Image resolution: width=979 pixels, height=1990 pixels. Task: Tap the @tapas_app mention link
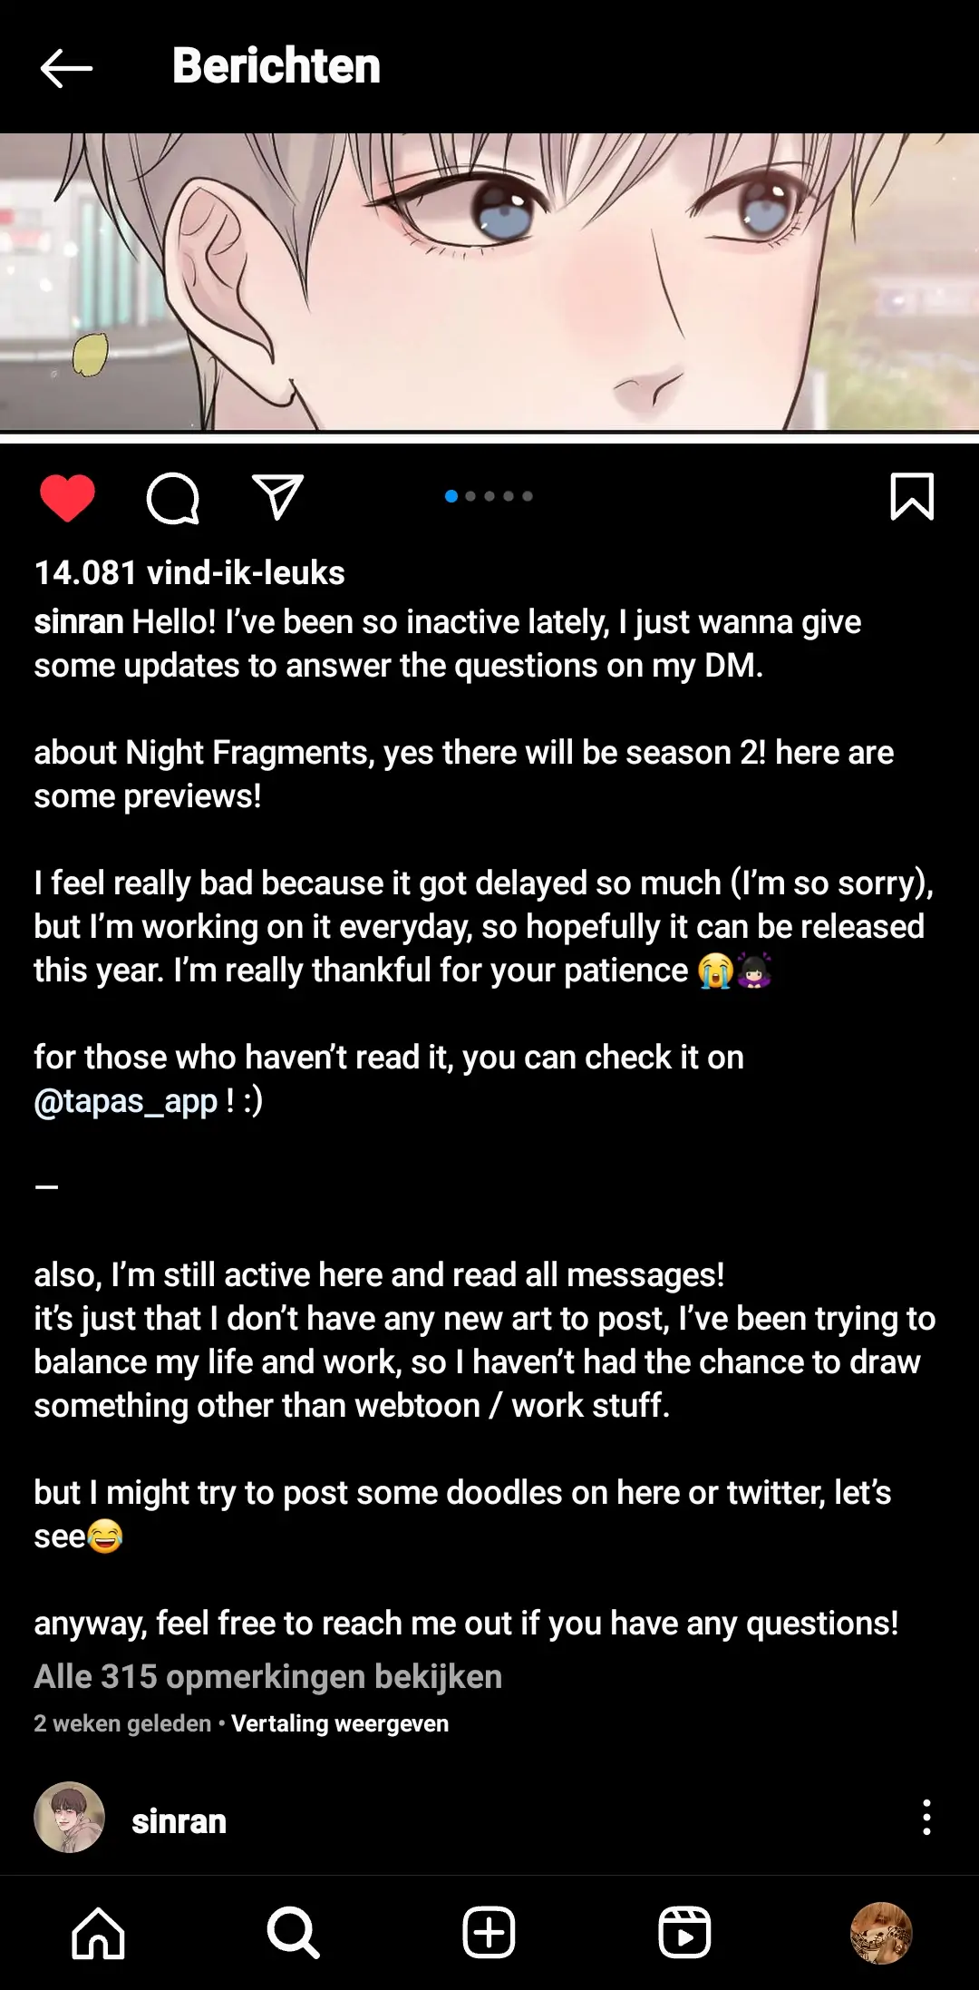click(126, 1101)
